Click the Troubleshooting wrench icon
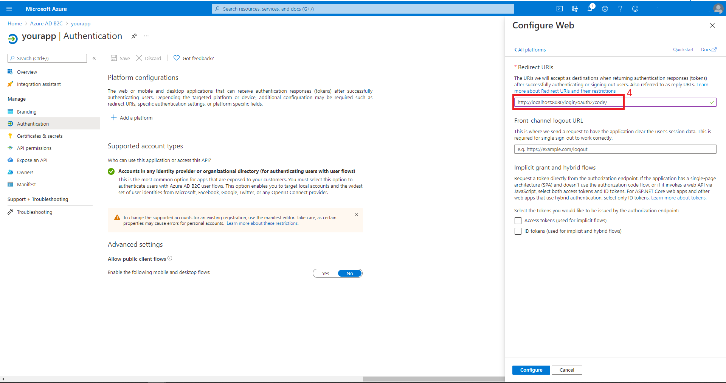726x383 pixels. pyautogui.click(x=11, y=212)
